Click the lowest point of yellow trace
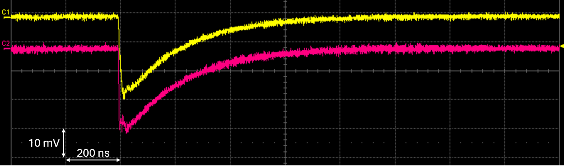The image size is (564, 166). (x=124, y=98)
